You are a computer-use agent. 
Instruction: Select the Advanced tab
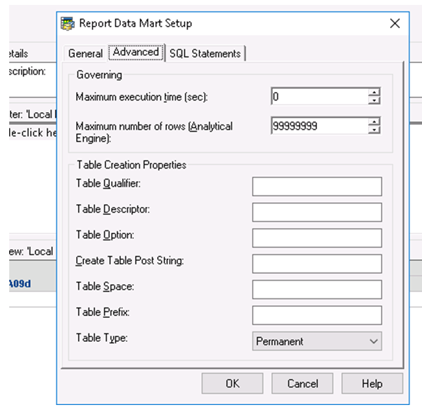(136, 52)
